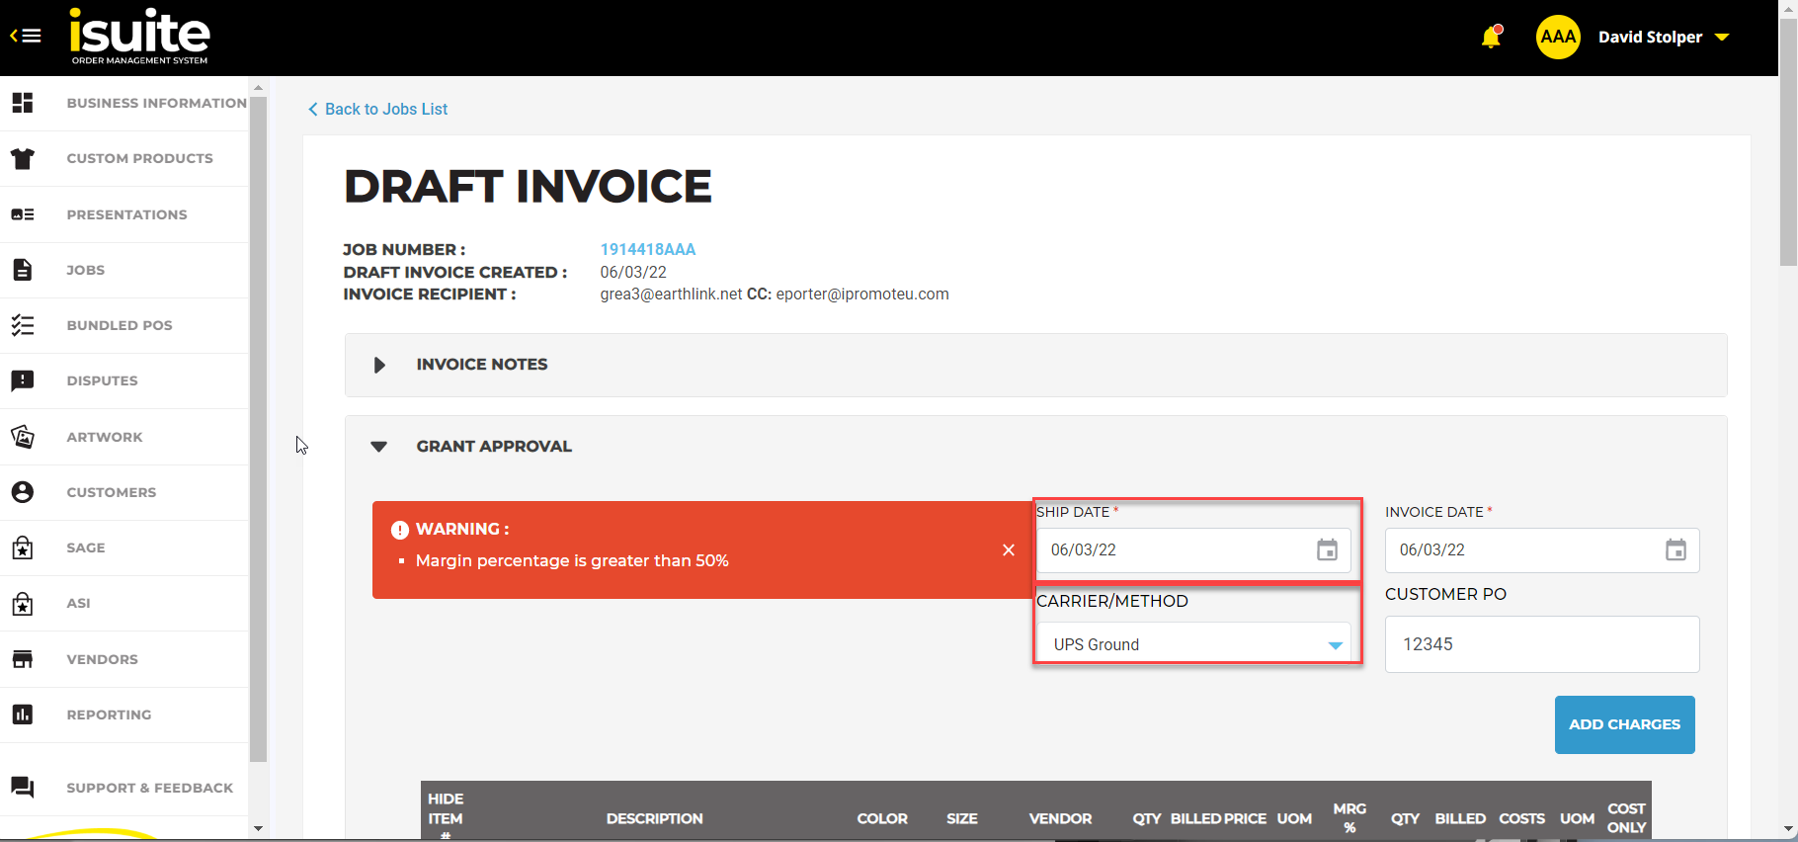The image size is (1798, 842).
Task: Select Bundled POs in sidebar
Action: pos(120,325)
